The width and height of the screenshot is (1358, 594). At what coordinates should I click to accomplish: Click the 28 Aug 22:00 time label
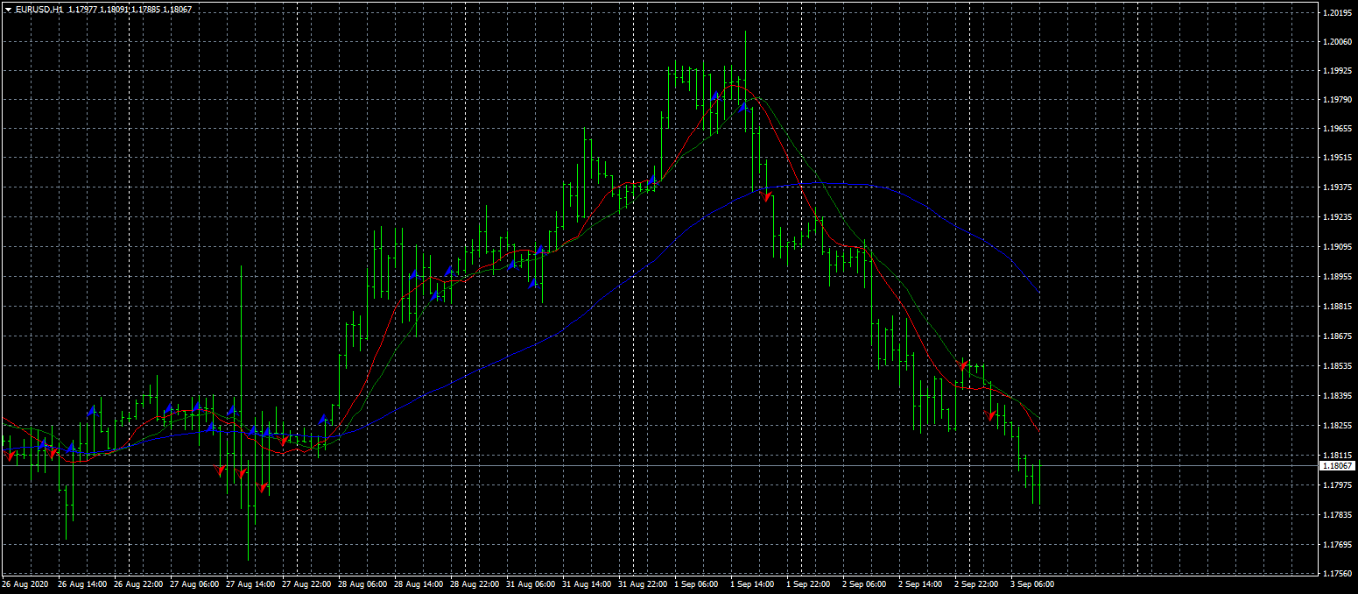point(475,584)
